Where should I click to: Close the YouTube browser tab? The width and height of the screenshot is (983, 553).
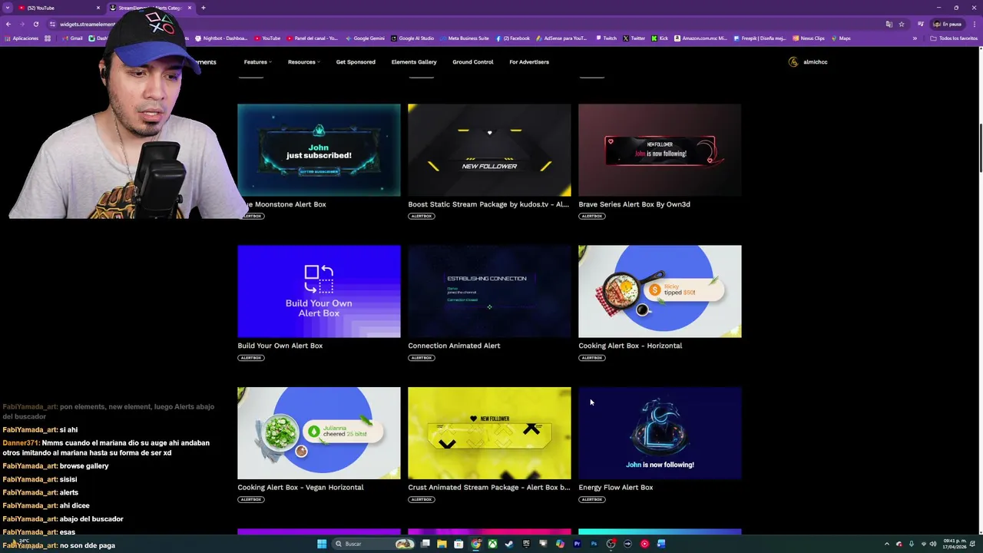[x=98, y=8]
